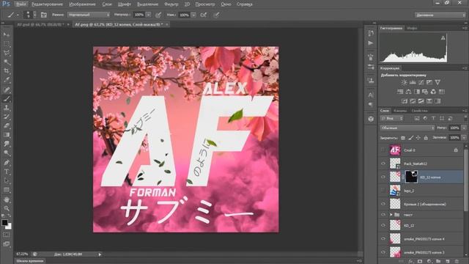
Task: Open the layer fill Заливка arrow
Action: click(464, 138)
